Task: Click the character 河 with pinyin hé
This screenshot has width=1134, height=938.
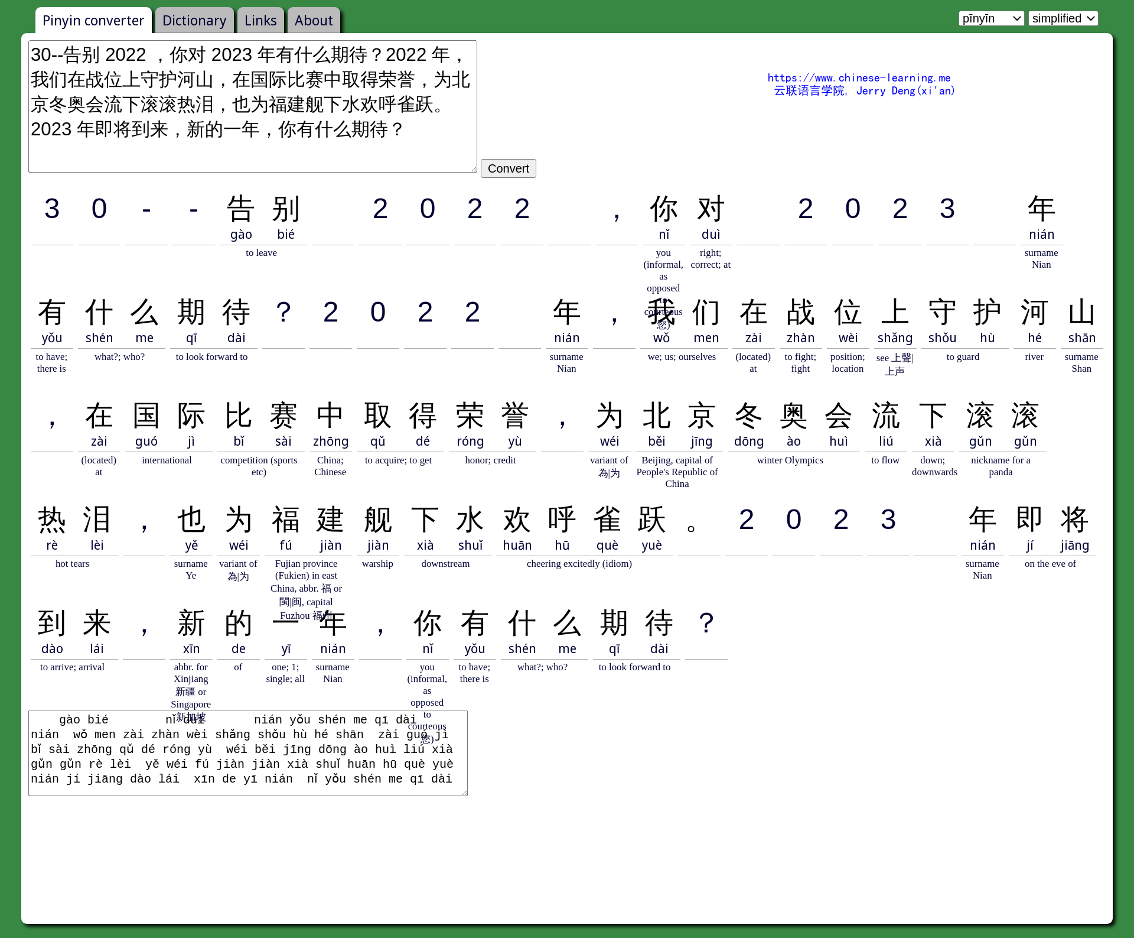Action: coord(1035,312)
